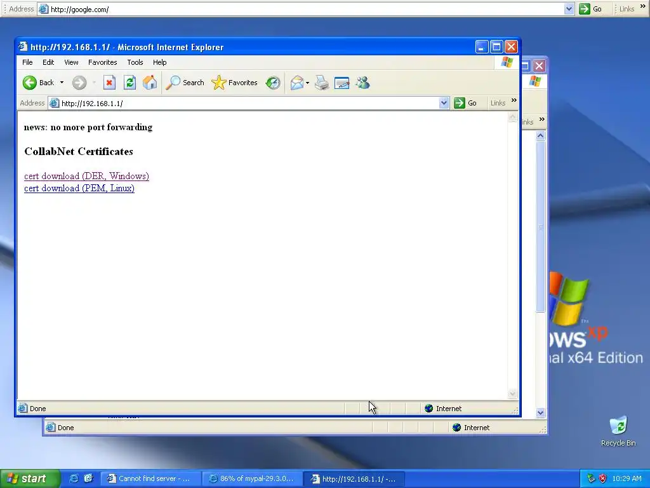Screen dimensions: 650x488
Task: Open the Search pane
Action: 185,83
